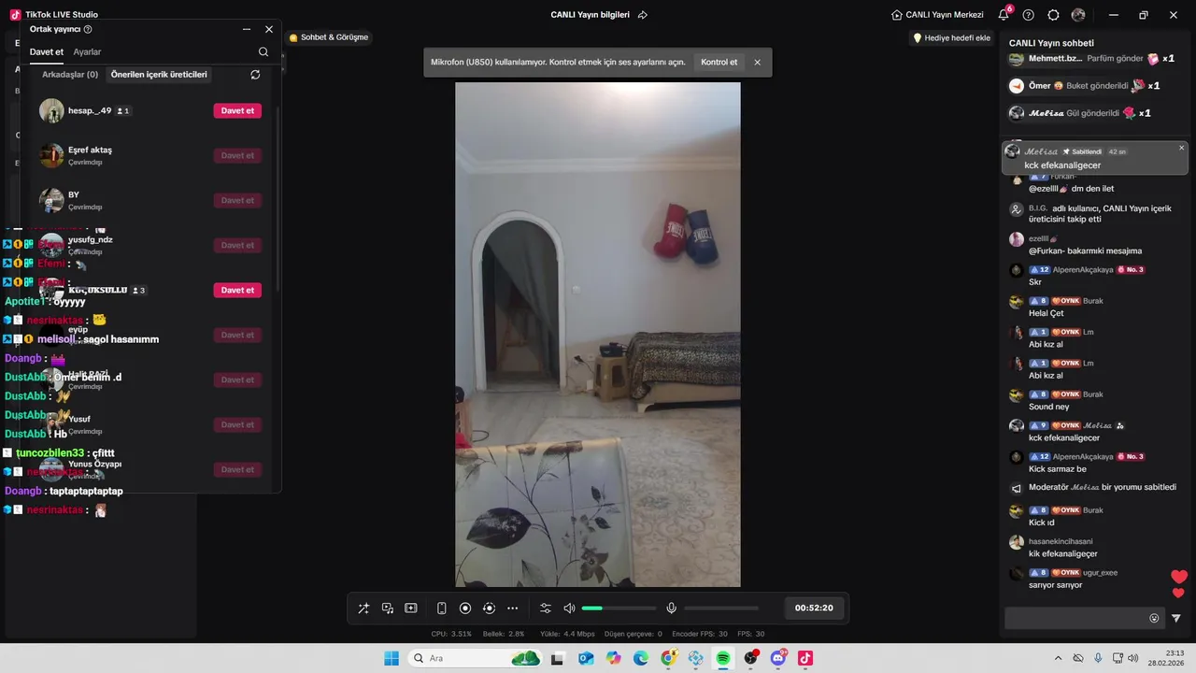Open hesap._.49 profile avatar

51,110
